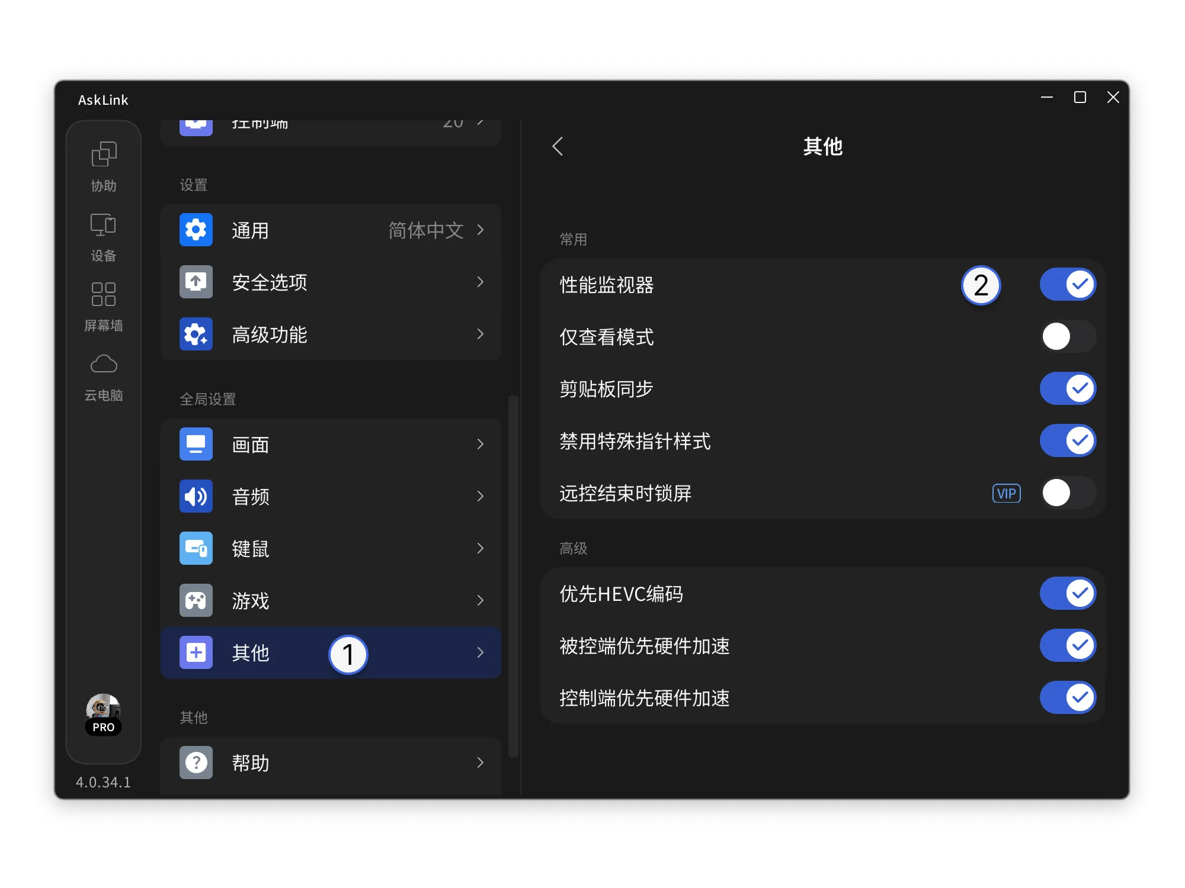Viewport: 1185px width, 888px height.
Task: Select the 音频 audio settings icon
Action: coord(196,496)
